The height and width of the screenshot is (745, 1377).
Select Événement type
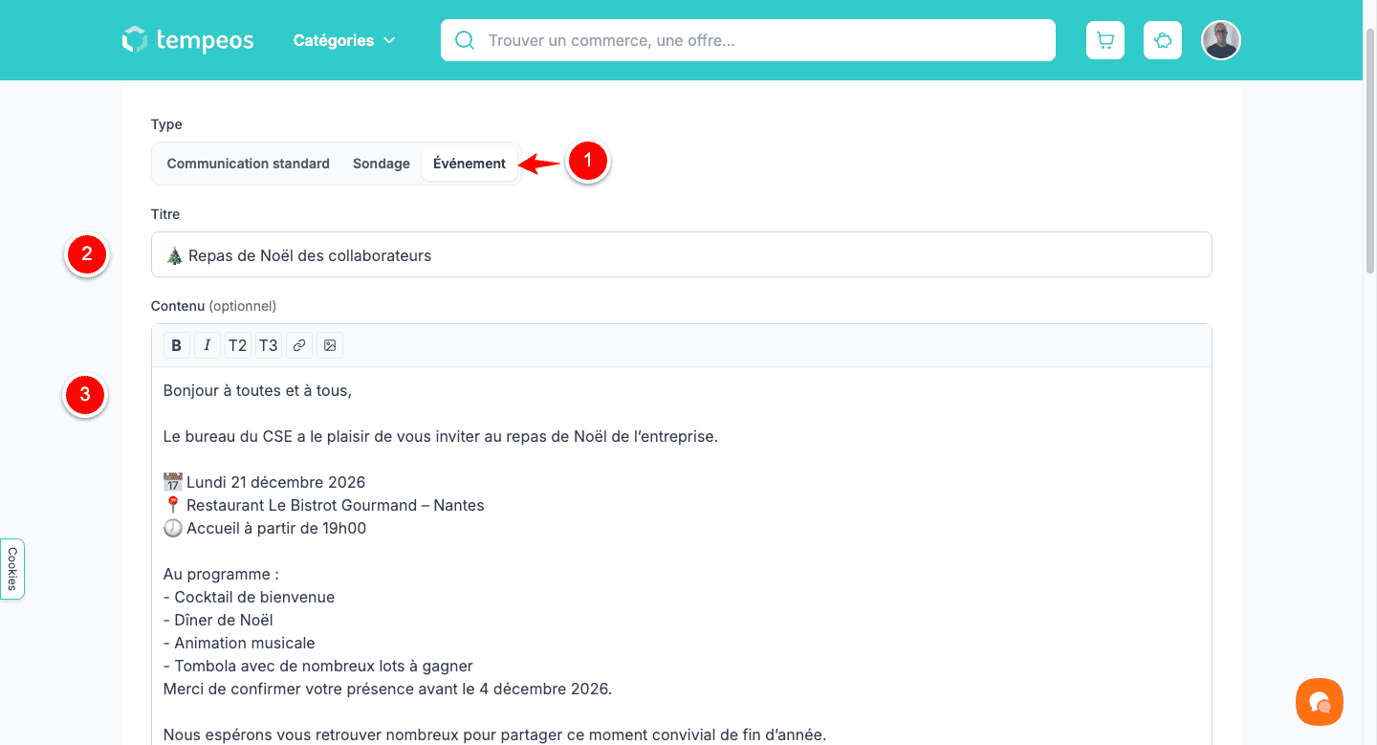coord(470,164)
